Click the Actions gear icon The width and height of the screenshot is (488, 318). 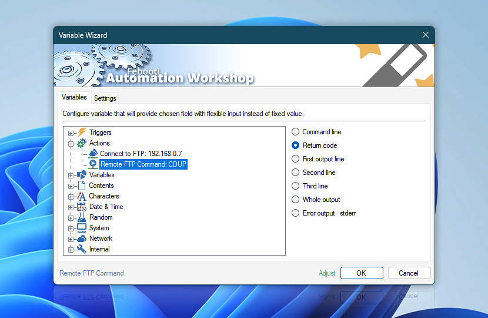[82, 143]
